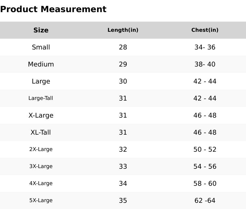Select the 5X-Large size label
This screenshot has height=209, width=246.
point(41,200)
